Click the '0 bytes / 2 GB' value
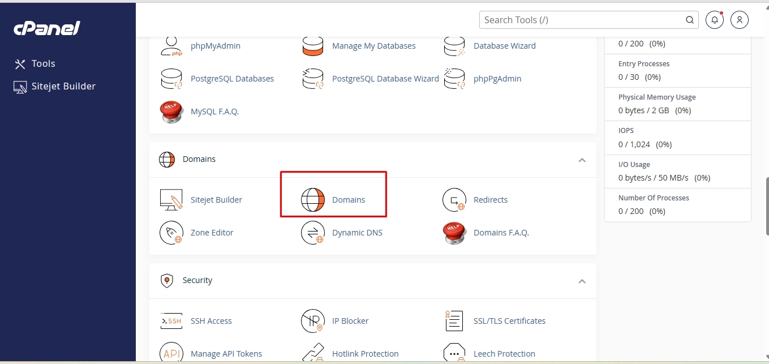Screen dimensions: 769x364 click(x=644, y=111)
